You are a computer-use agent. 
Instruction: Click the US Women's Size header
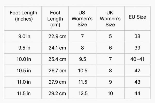point(82,19)
